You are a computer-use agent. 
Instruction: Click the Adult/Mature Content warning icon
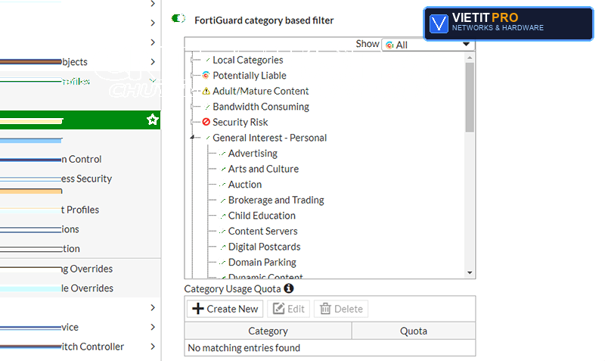pyautogui.click(x=206, y=91)
